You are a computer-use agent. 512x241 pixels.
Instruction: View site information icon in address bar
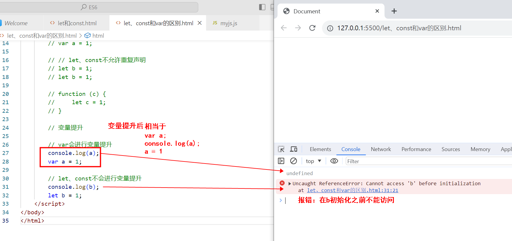coord(330,28)
